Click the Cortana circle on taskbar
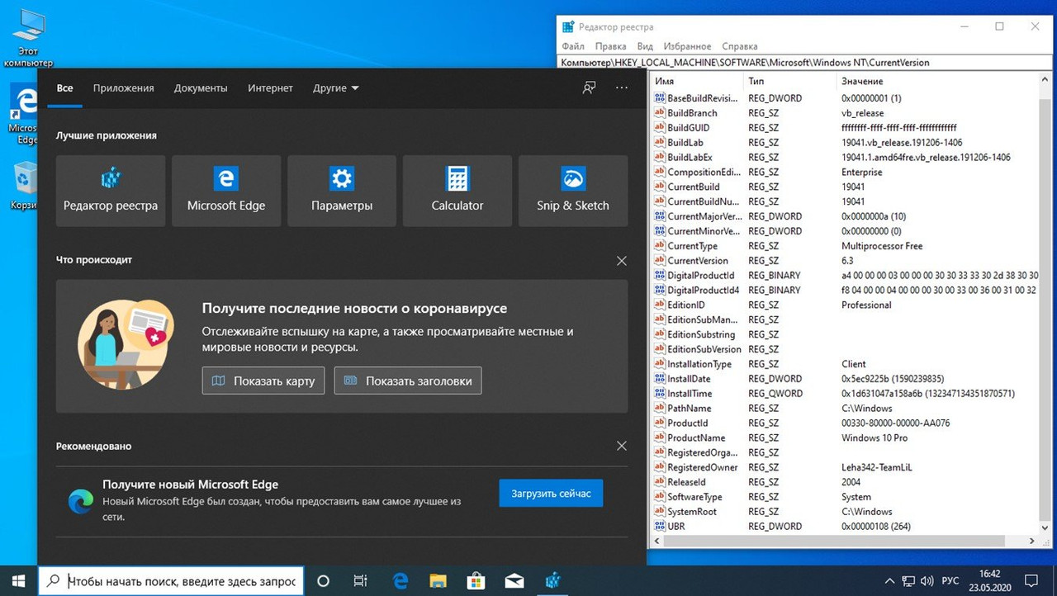 pyautogui.click(x=324, y=581)
